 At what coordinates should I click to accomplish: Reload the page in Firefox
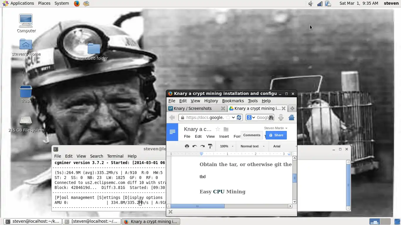pyautogui.click(x=239, y=117)
